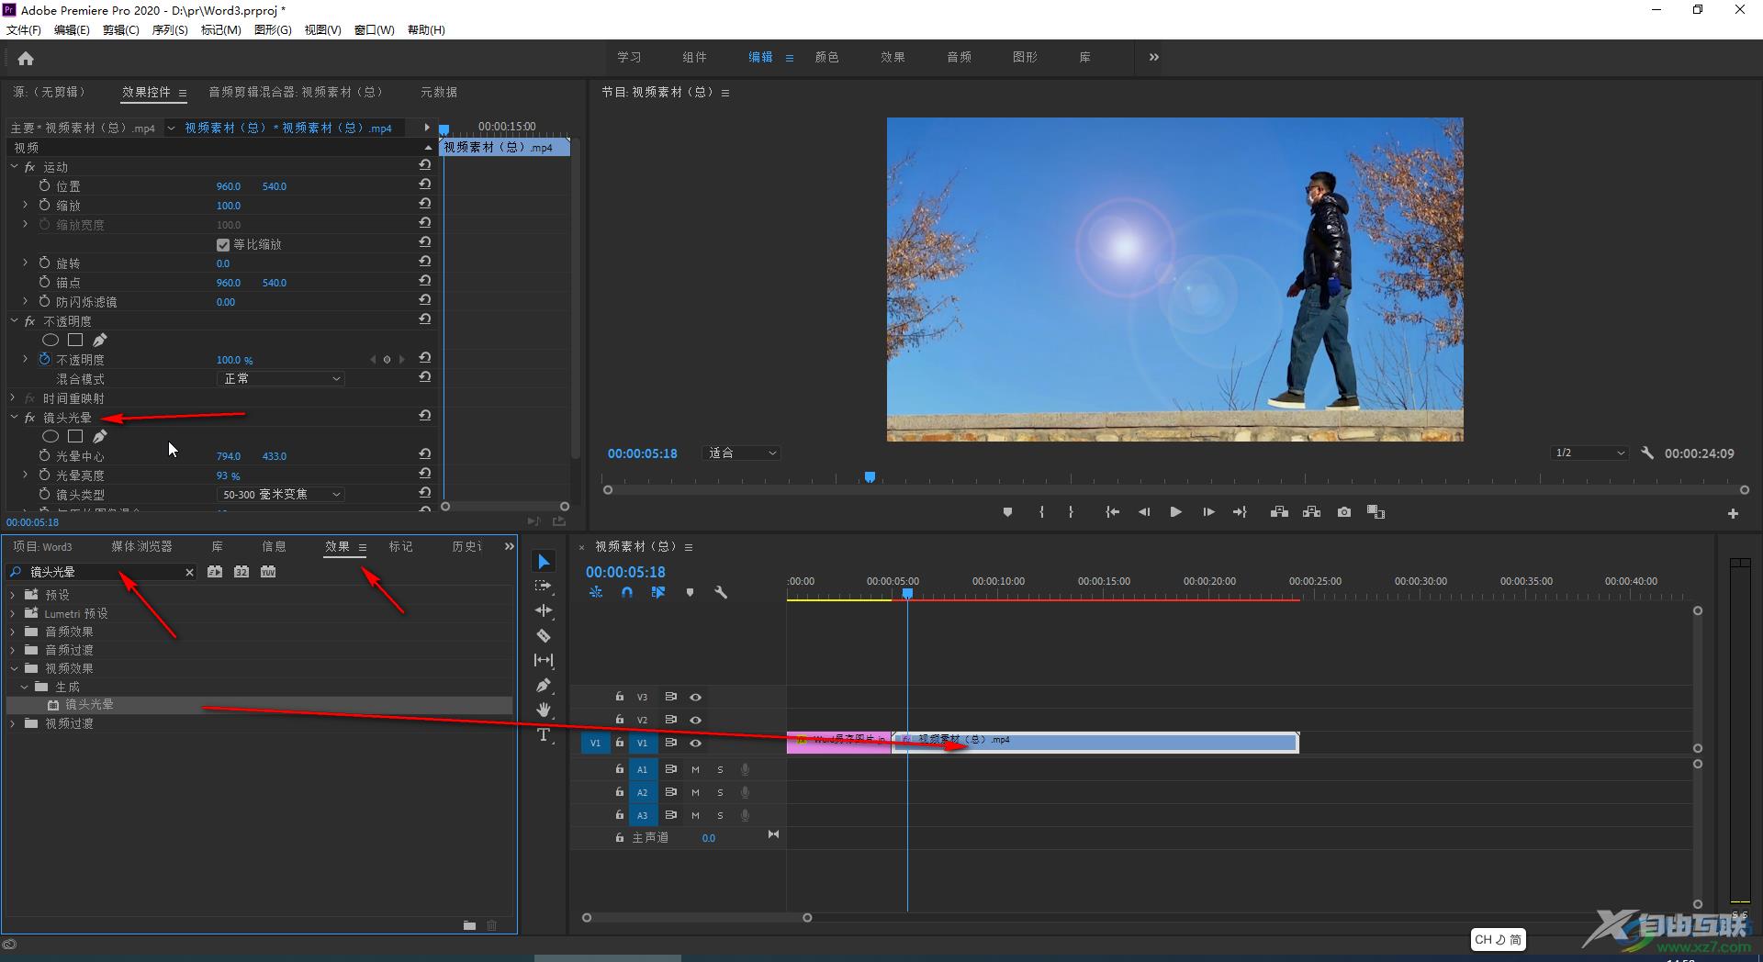
Task: Go to the Home screen icon
Action: pos(26,59)
